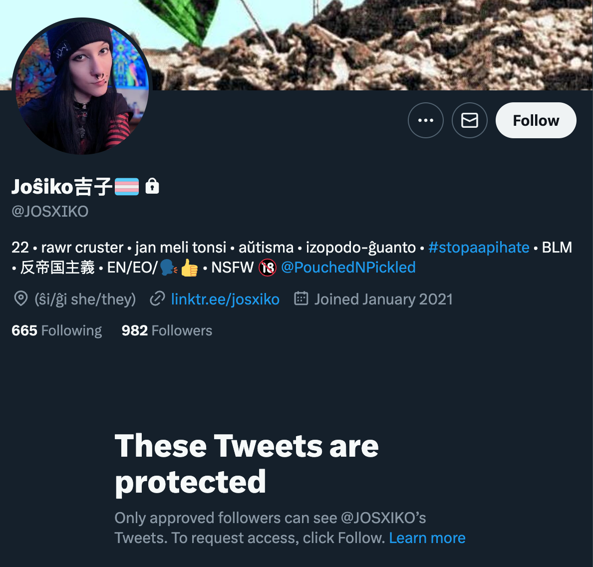Open the linktr.ee/josxiko link

click(x=225, y=299)
